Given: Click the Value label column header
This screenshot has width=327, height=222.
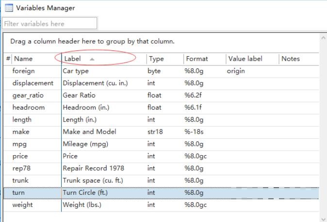Looking at the screenshot, I should [245, 59].
